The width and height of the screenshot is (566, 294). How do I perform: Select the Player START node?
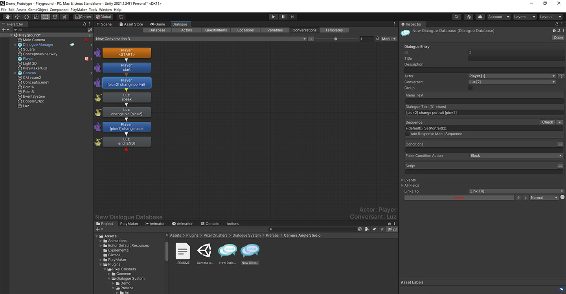pos(127,53)
